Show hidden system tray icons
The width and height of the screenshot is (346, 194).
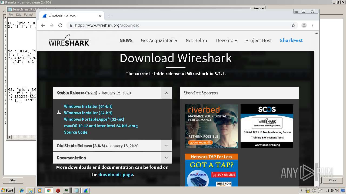click(x=301, y=190)
